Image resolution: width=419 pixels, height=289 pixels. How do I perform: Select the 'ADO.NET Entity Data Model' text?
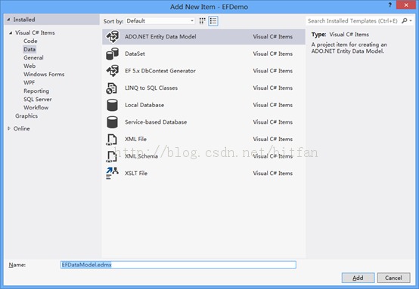(x=160, y=37)
